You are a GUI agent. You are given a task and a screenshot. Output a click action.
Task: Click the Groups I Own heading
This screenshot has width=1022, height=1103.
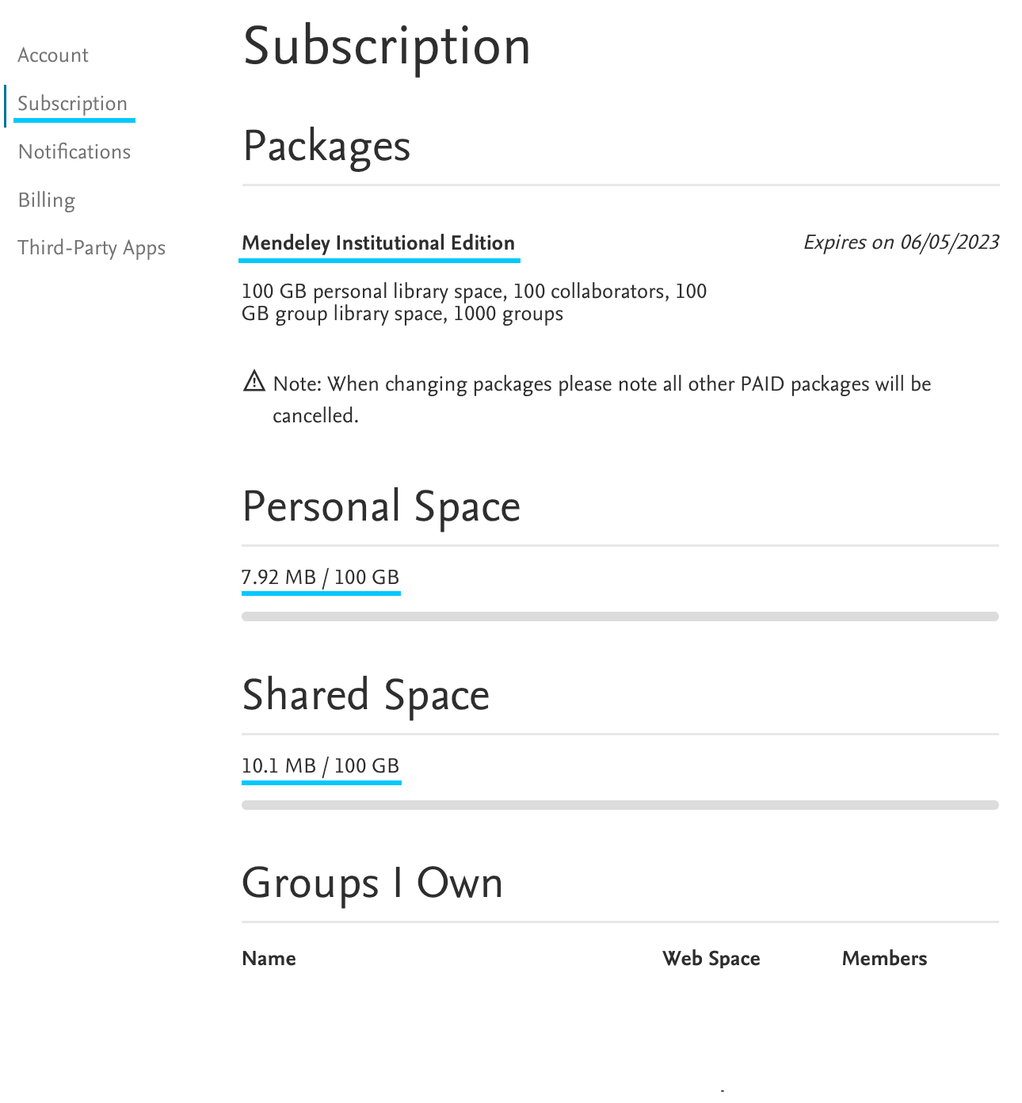372,884
